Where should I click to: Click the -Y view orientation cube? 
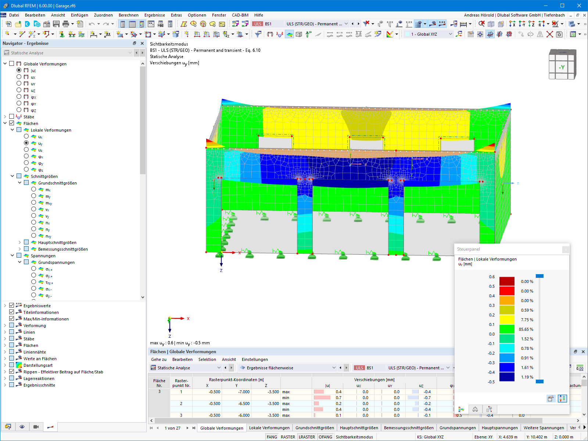pos(562,64)
